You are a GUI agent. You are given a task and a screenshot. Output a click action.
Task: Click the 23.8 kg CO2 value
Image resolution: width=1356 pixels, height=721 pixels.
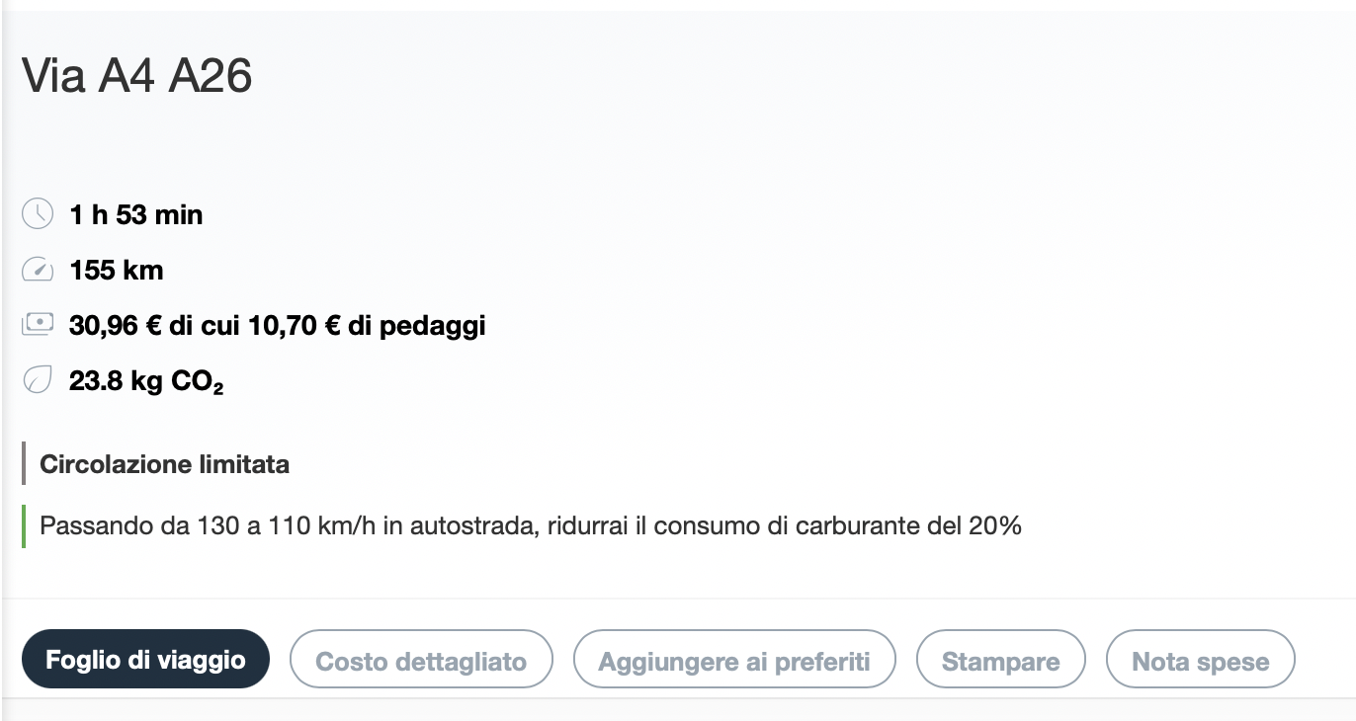tap(145, 381)
